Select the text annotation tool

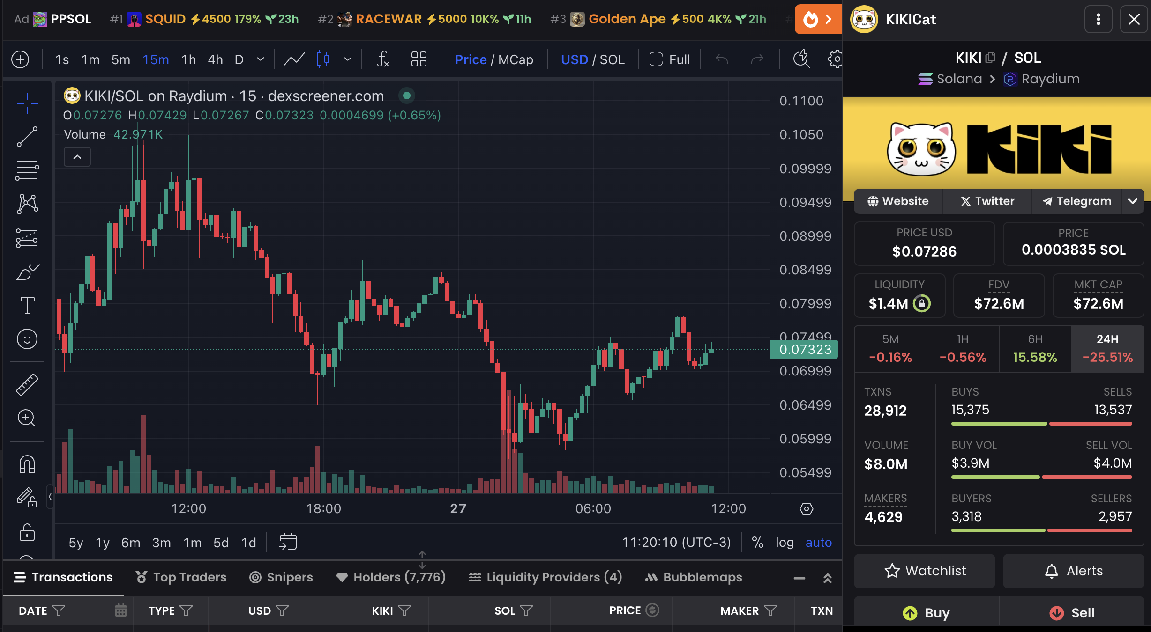[x=27, y=305]
